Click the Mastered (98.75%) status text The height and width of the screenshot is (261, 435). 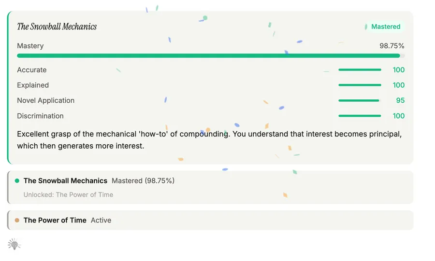(x=143, y=181)
